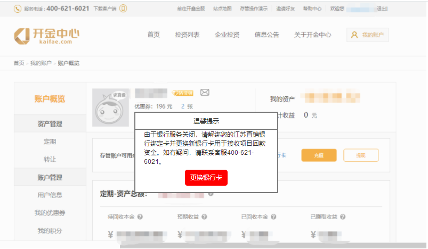Open the envelope message icon
This screenshot has width=428, height=249.
coord(205,93)
